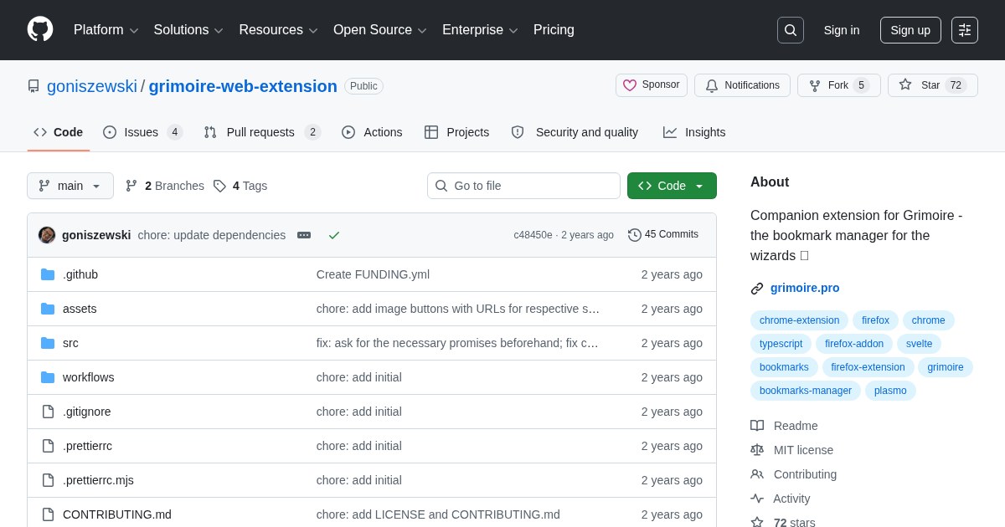Click the 4 Tags link
The height and width of the screenshot is (527, 1005).
(240, 186)
